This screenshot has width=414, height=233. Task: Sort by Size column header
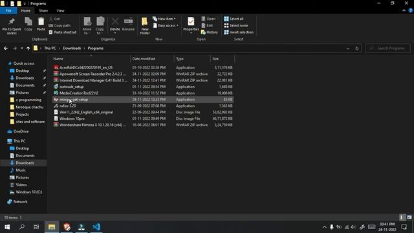click(222, 59)
